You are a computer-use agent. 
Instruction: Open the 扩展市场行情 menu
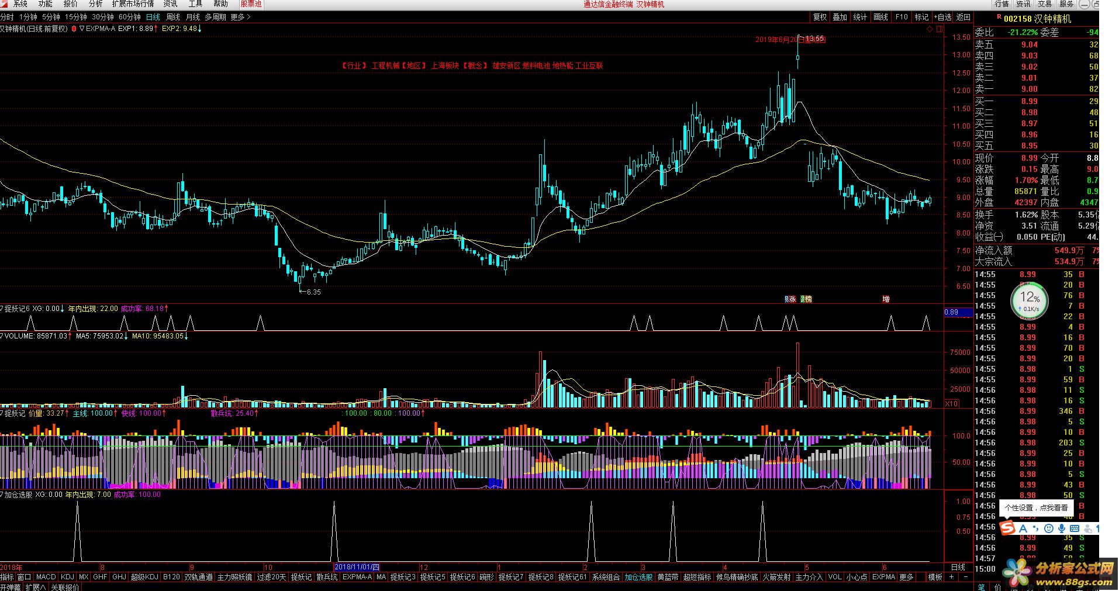133,4
